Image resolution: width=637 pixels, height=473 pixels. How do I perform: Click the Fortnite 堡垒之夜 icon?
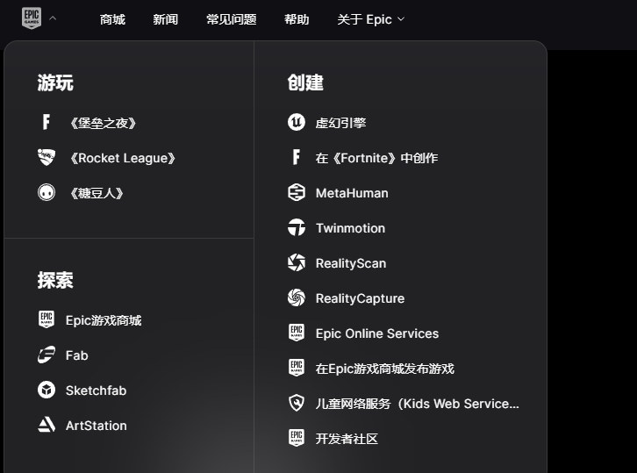47,123
